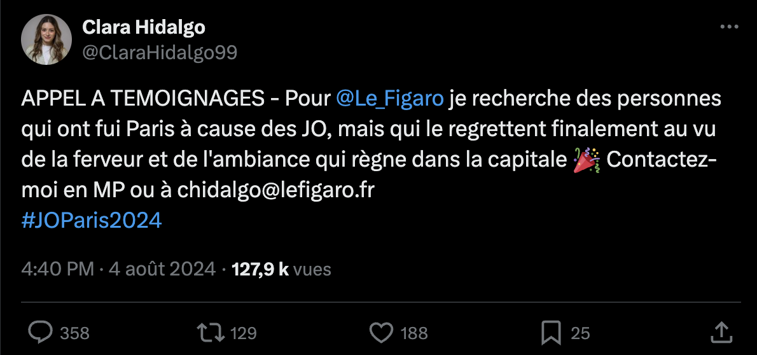Click Clara Hidalgo's profile picture
Viewport: 757px width, 355px height.
(46, 39)
